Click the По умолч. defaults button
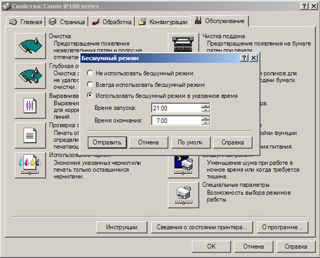The width and height of the screenshot is (320, 258). 191,143
